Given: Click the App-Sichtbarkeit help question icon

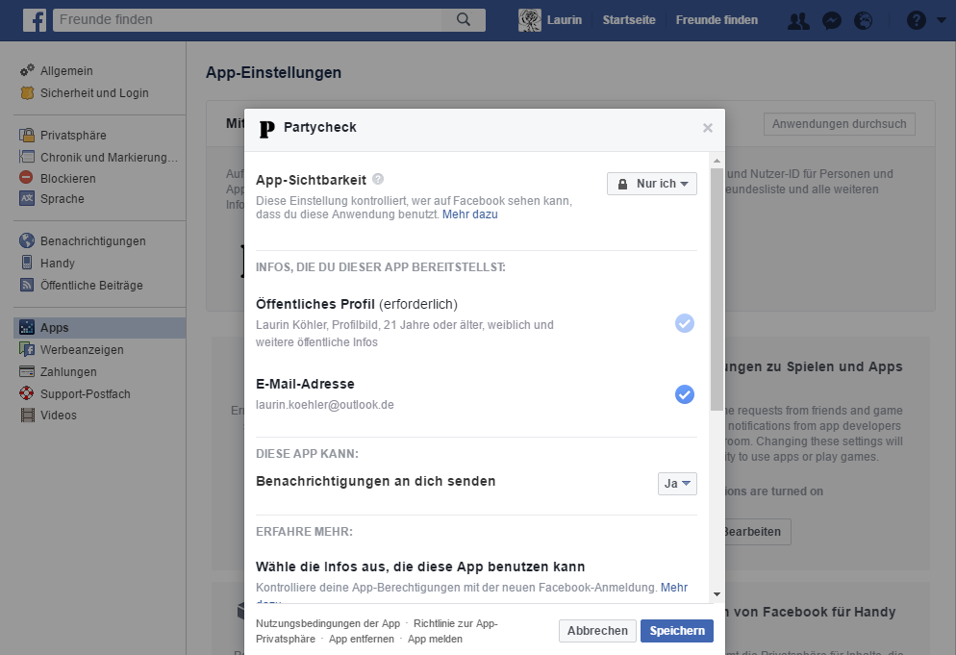Looking at the screenshot, I should click(378, 179).
